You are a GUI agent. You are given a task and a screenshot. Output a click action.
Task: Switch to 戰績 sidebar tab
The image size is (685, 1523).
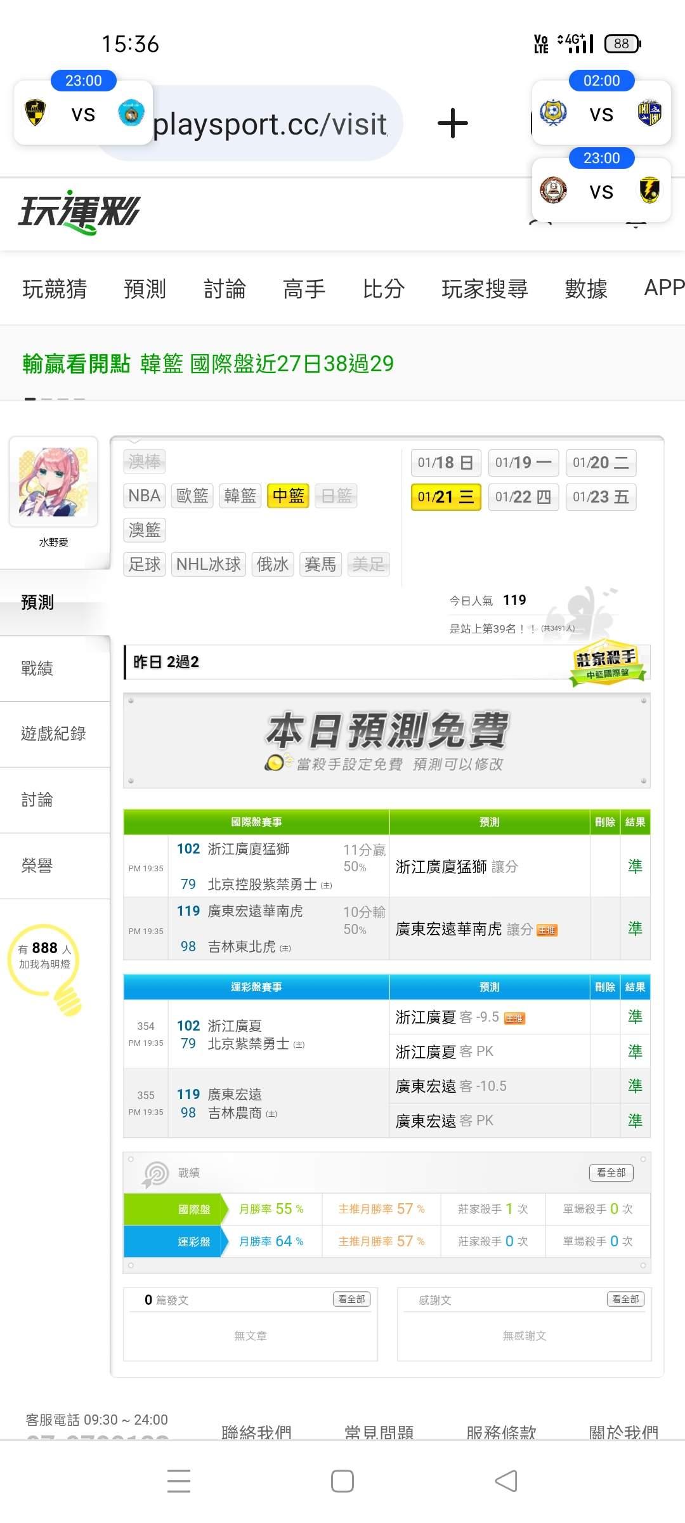pos(37,668)
